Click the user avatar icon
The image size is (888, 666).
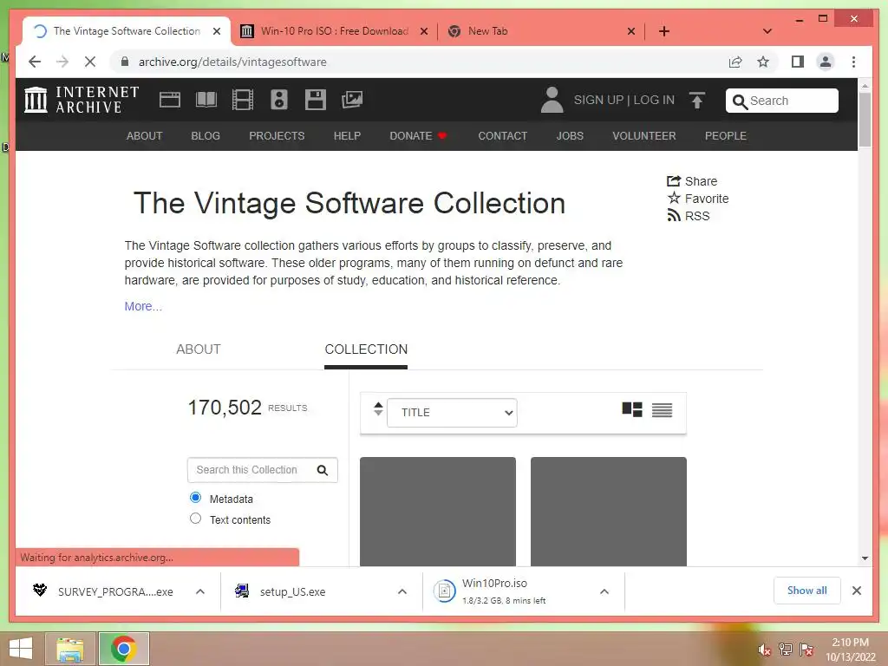click(552, 101)
